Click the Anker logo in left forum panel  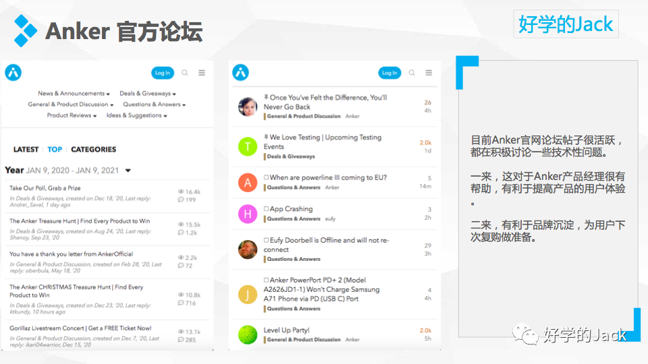[x=13, y=73]
